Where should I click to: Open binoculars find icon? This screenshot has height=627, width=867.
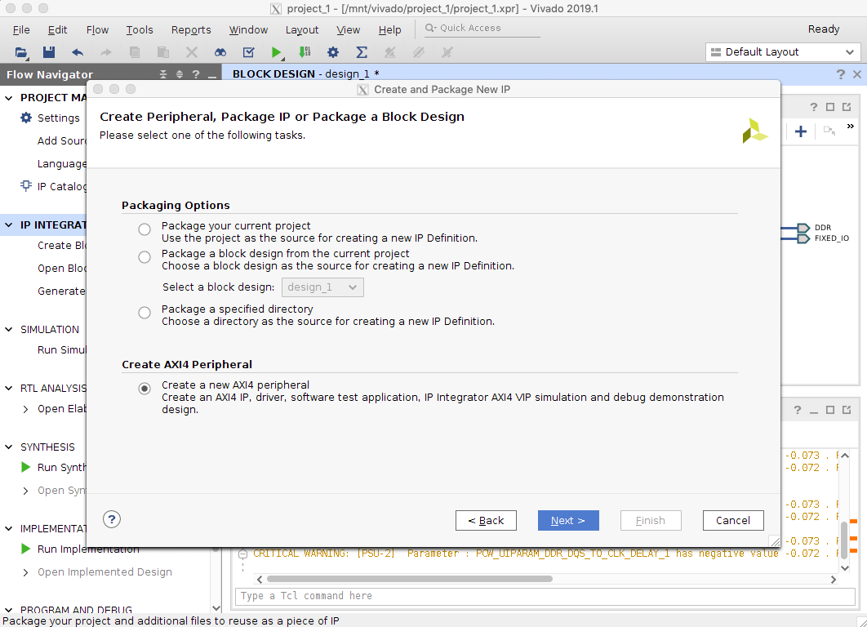[220, 52]
